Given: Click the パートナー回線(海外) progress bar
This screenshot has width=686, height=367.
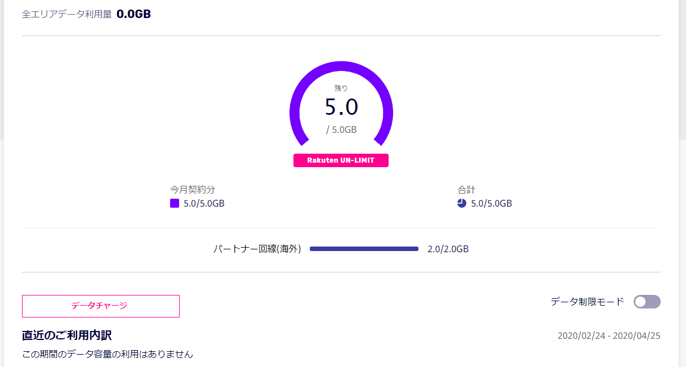Looking at the screenshot, I should click(364, 249).
